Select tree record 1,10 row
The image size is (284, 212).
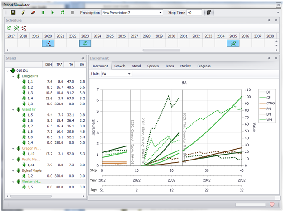(x=45, y=154)
